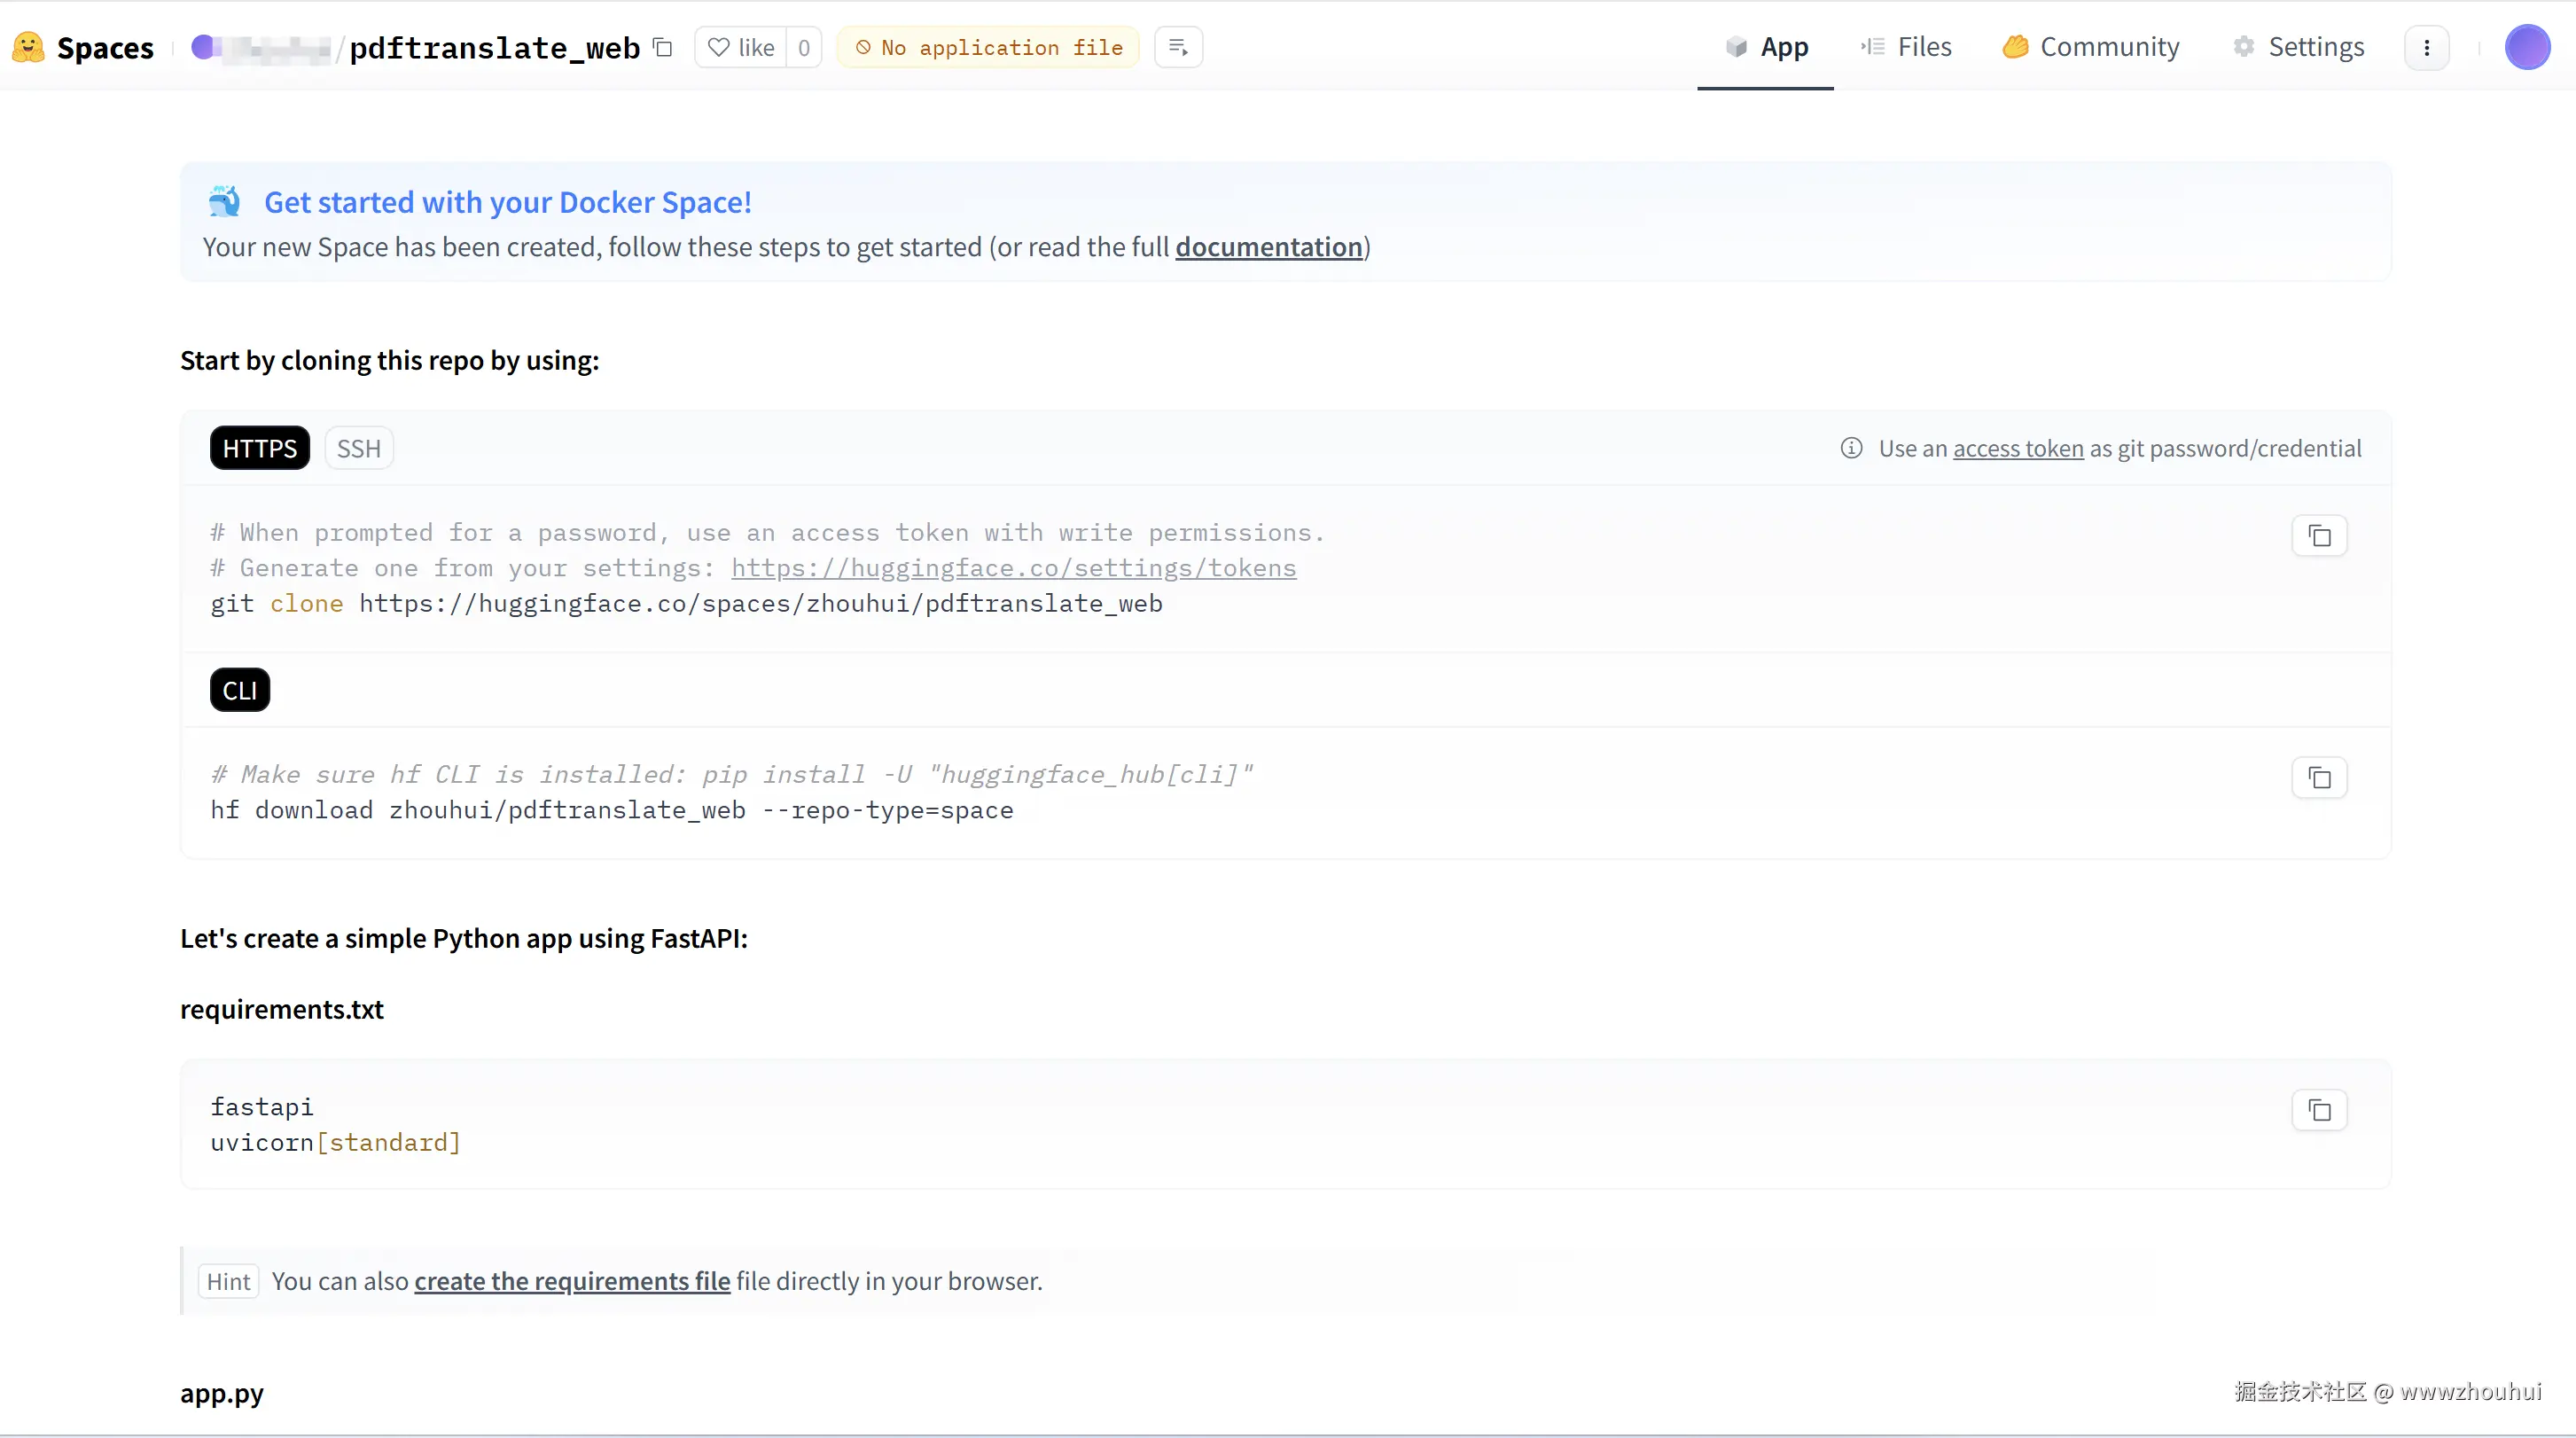Copy the hf download command
Screen dimensions: 2576x1438
tap(2319, 778)
